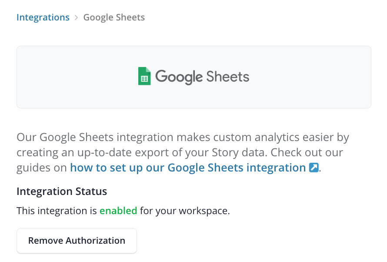Go back to the Integrations page

(43, 17)
